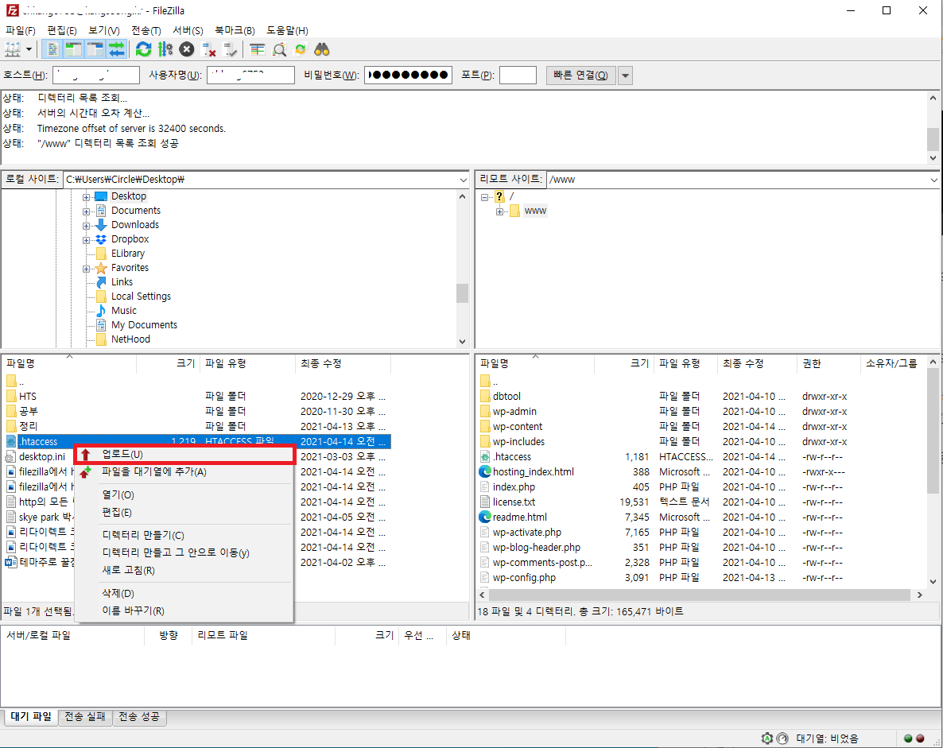Viewport: 943px width, 748px height.
Task: Click the 포트(P) input field
Action: [x=517, y=75]
